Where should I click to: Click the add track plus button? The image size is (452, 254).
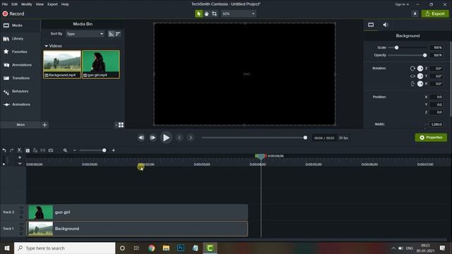(20, 157)
